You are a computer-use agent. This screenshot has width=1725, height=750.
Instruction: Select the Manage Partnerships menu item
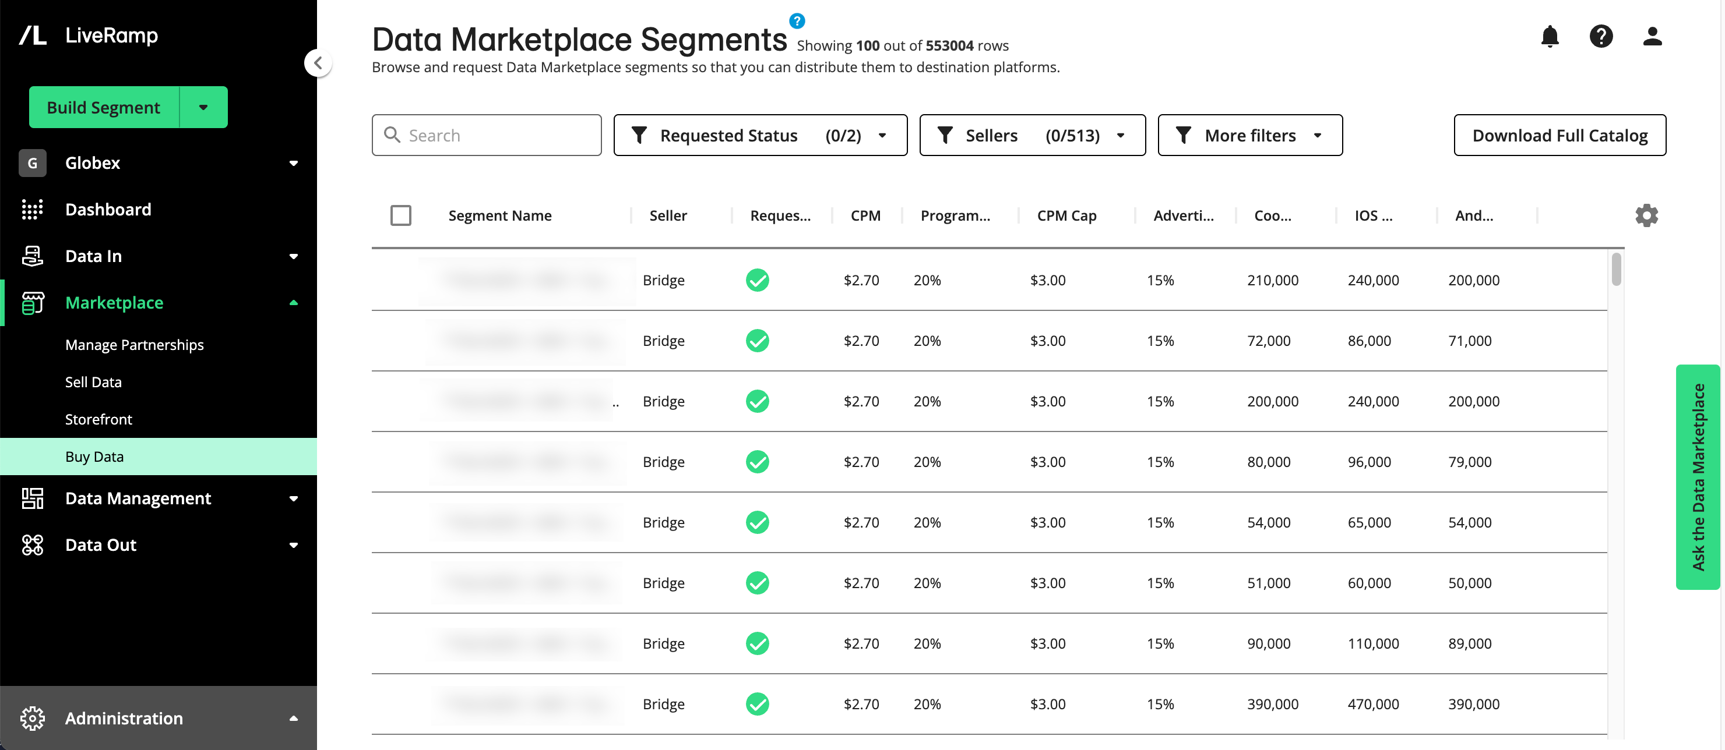(x=133, y=343)
